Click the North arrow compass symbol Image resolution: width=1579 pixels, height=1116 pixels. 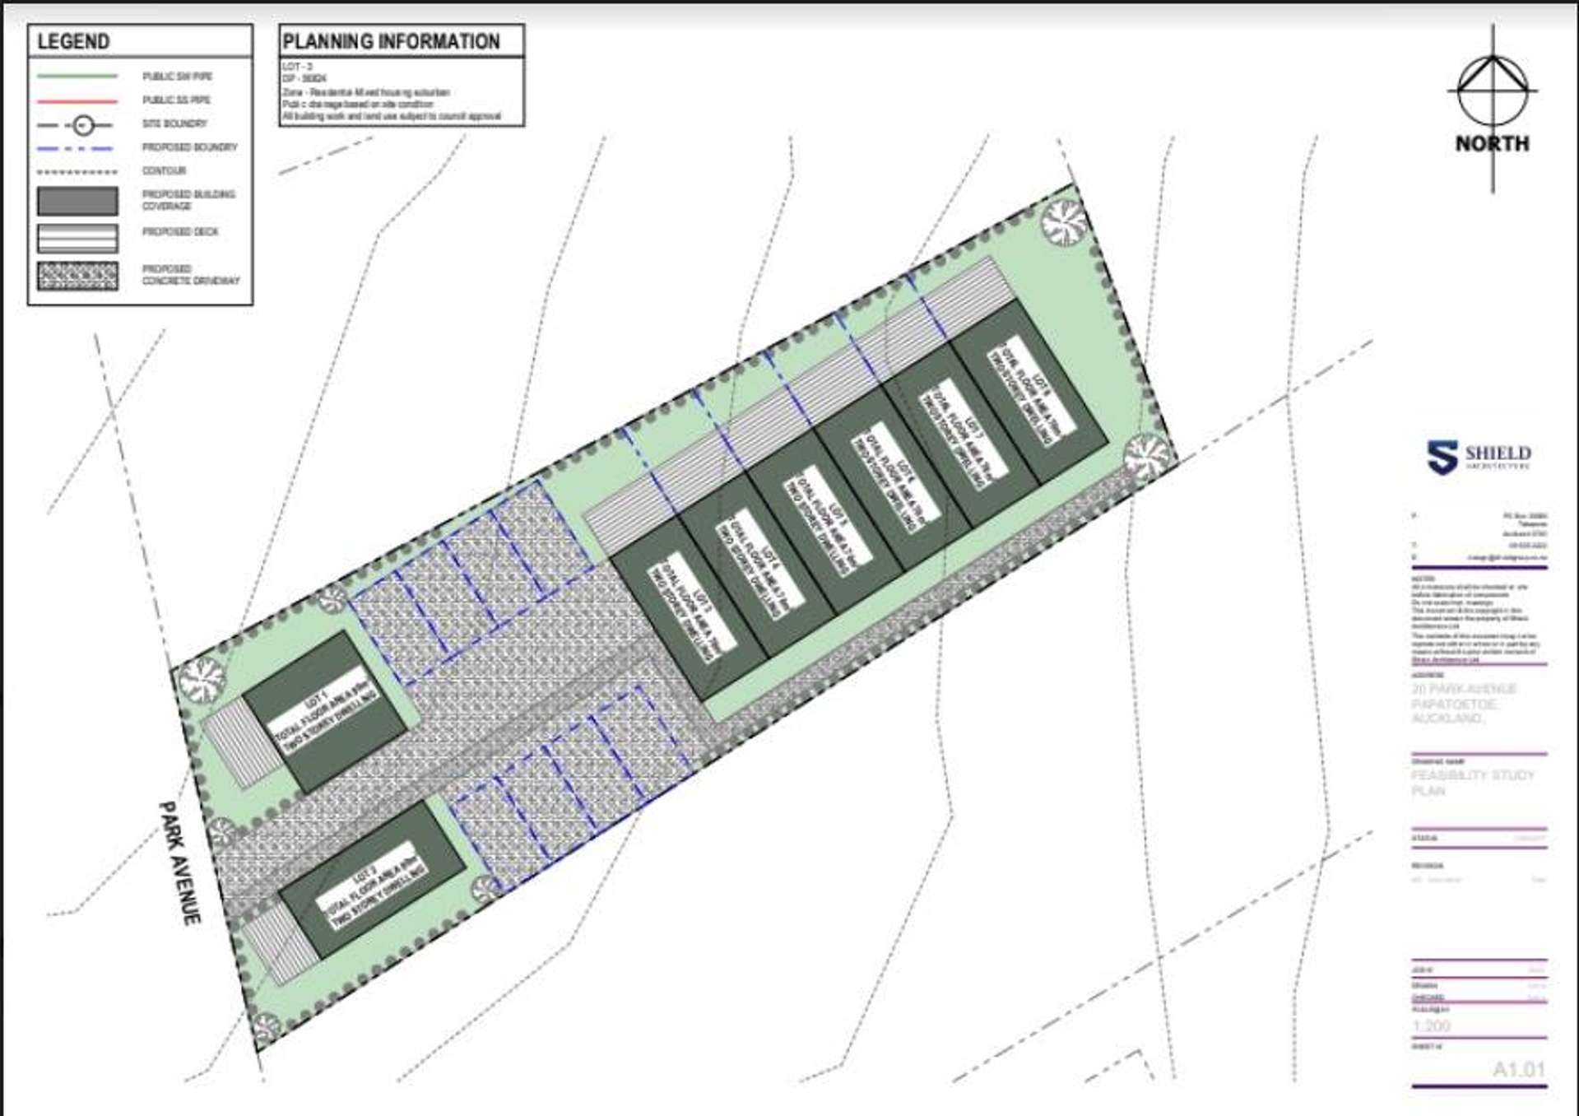[x=1493, y=91]
